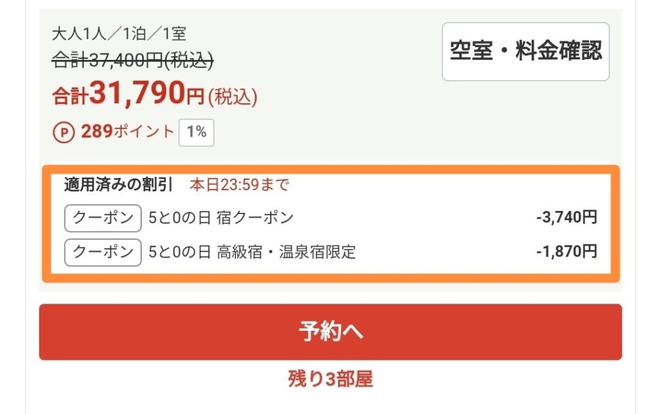Click the -3,740円 discount amount
Image resolution: width=660 pixels, height=414 pixels.
click(x=567, y=218)
